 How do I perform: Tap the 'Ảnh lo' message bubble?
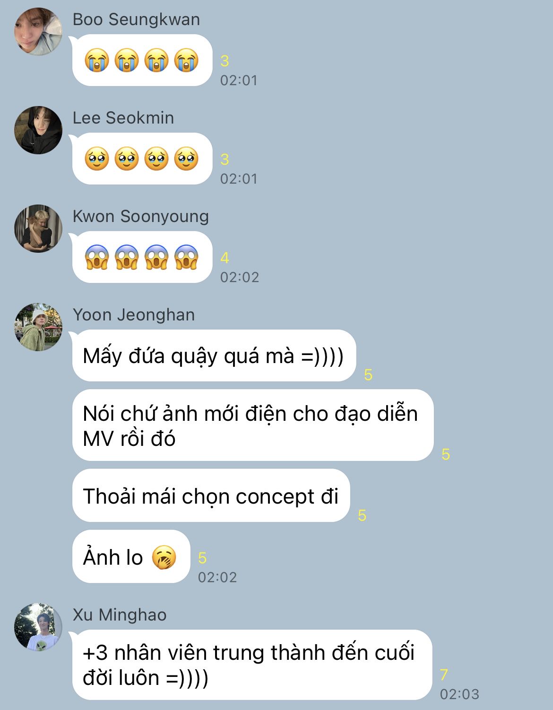(131, 557)
